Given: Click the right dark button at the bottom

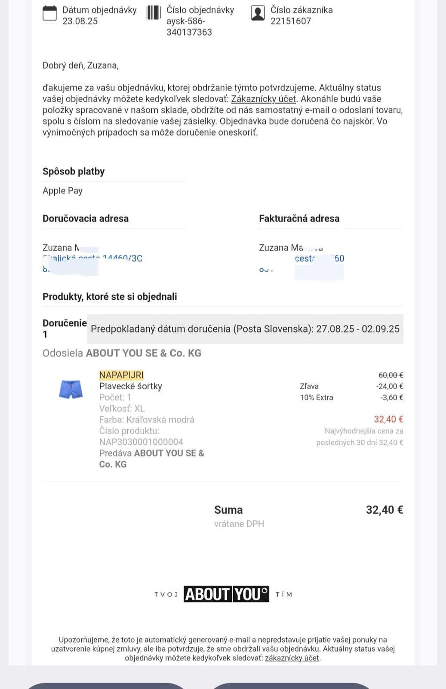Looking at the screenshot, I should (292, 686).
